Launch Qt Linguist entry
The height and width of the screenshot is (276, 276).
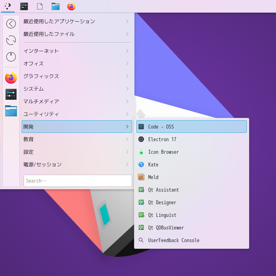pos(192,215)
